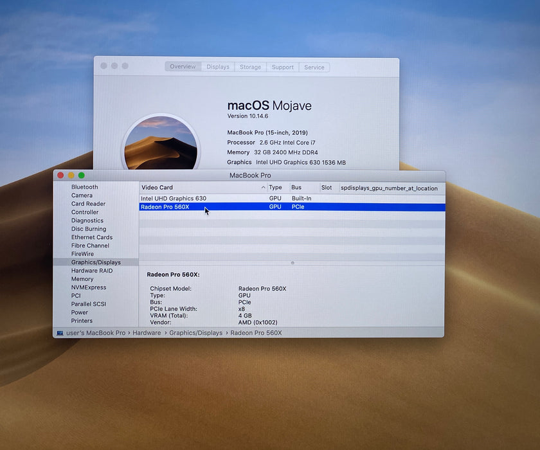Click the Intel UHD Graphics 630 1536 MB value
540x450 pixels.
pyautogui.click(x=301, y=162)
